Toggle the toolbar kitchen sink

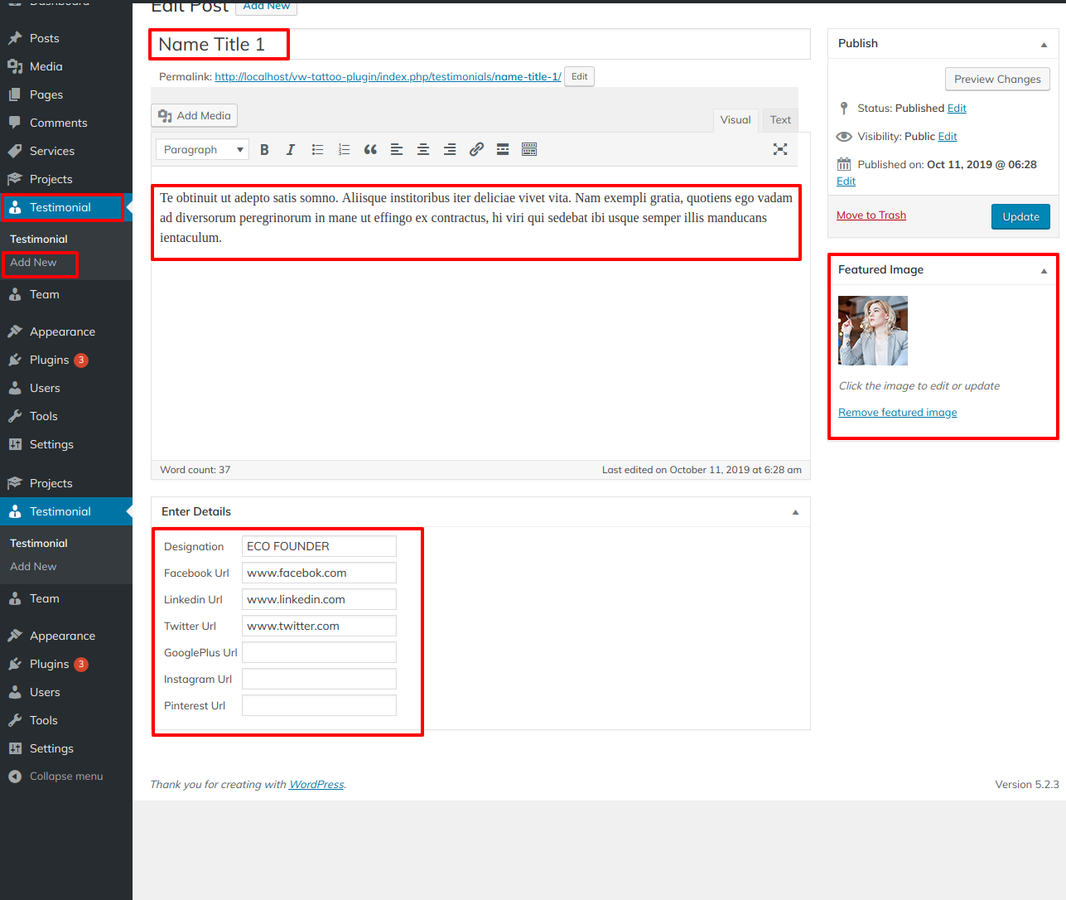tap(529, 150)
